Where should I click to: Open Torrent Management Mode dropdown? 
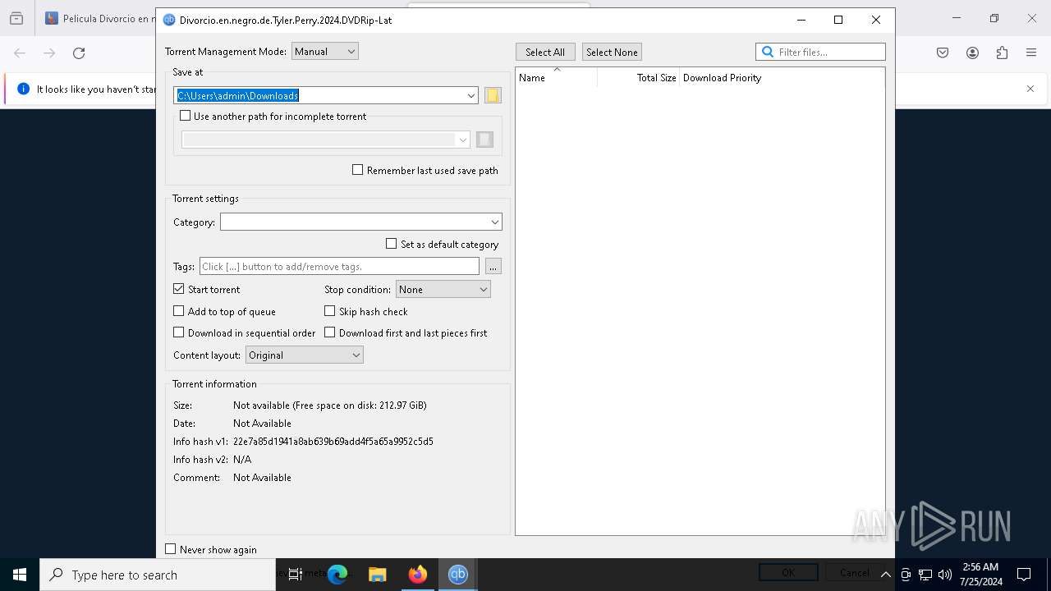click(325, 51)
